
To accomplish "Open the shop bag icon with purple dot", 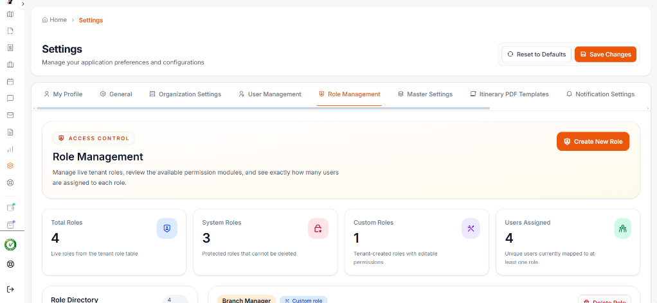I will coord(10,225).
